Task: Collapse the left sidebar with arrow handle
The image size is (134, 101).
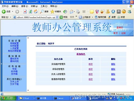Action: point(1,64)
